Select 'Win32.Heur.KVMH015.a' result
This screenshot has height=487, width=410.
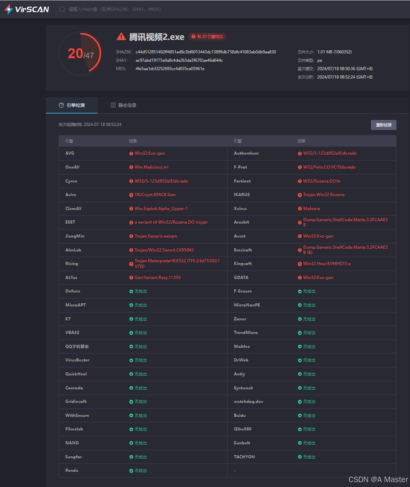tap(327, 264)
